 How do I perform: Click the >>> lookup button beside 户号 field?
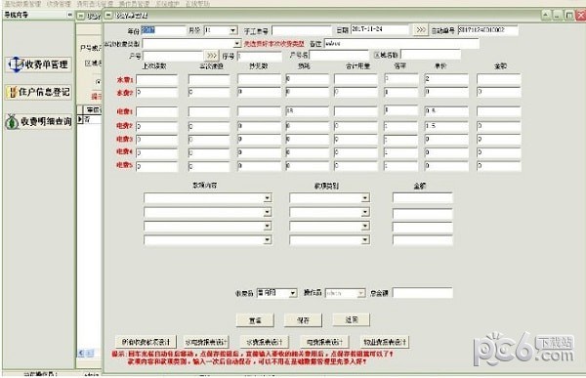[212, 56]
